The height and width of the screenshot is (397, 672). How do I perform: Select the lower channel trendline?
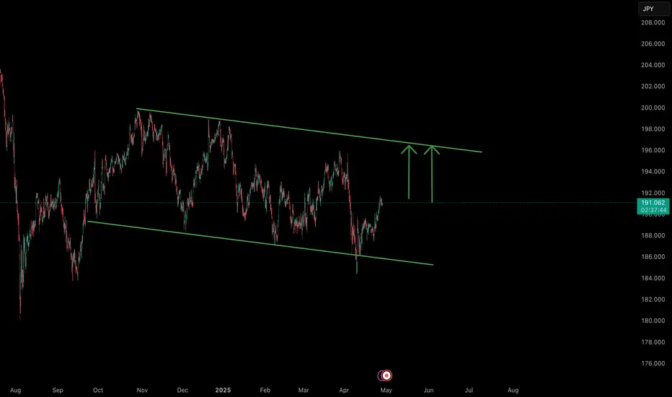(x=260, y=243)
